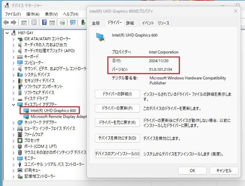This screenshot has height=186, width=245.
Task: Click the Microsoft Remote Display Adapter icon
Action: tap(26, 117)
